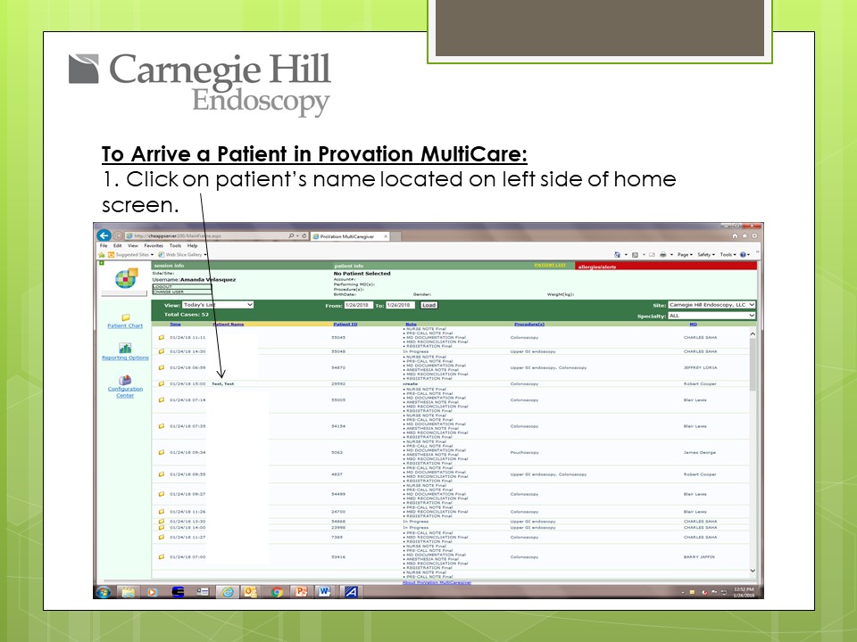Image resolution: width=857 pixels, height=642 pixels.
Task: Open the Patient Chart link
Action: pos(125,325)
